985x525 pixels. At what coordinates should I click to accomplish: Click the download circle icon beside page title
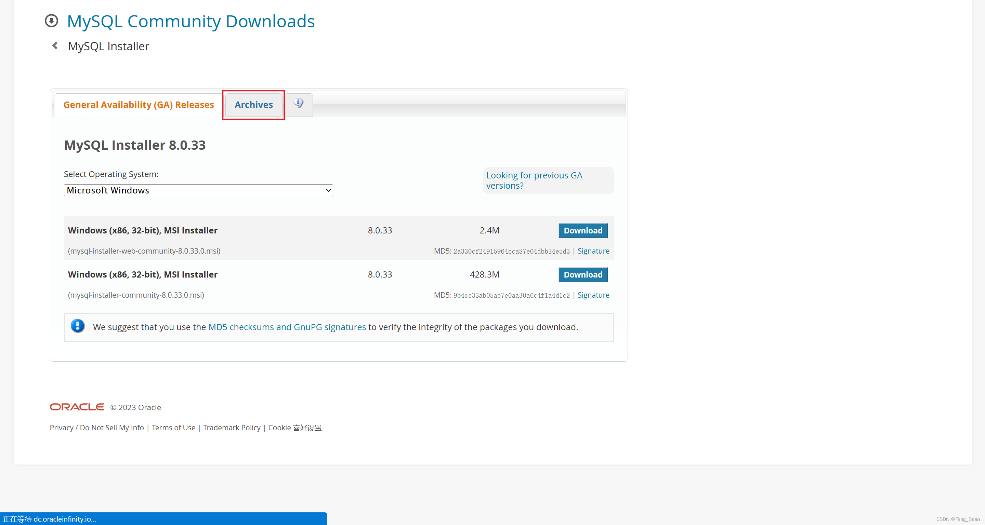point(51,21)
